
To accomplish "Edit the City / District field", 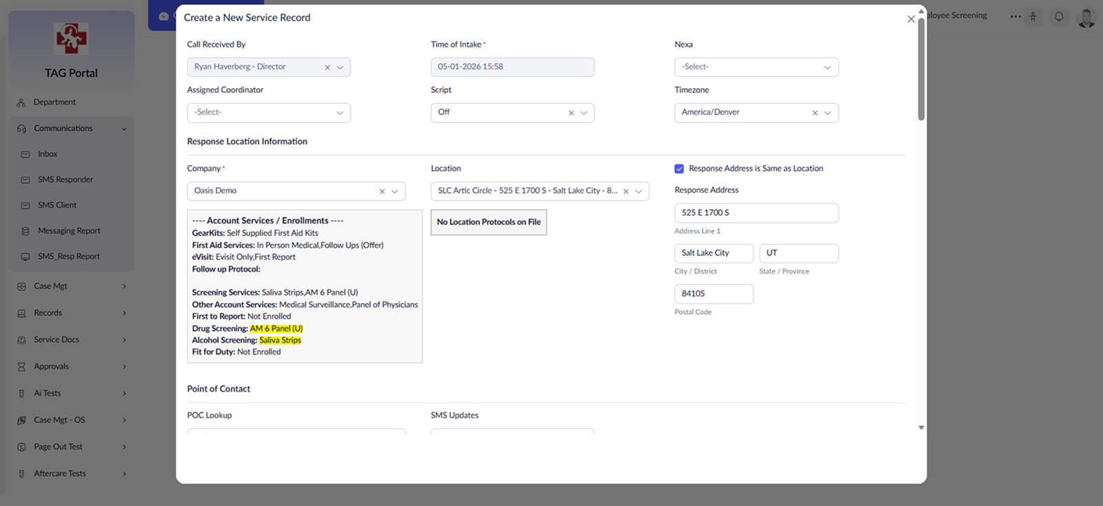I will (714, 253).
